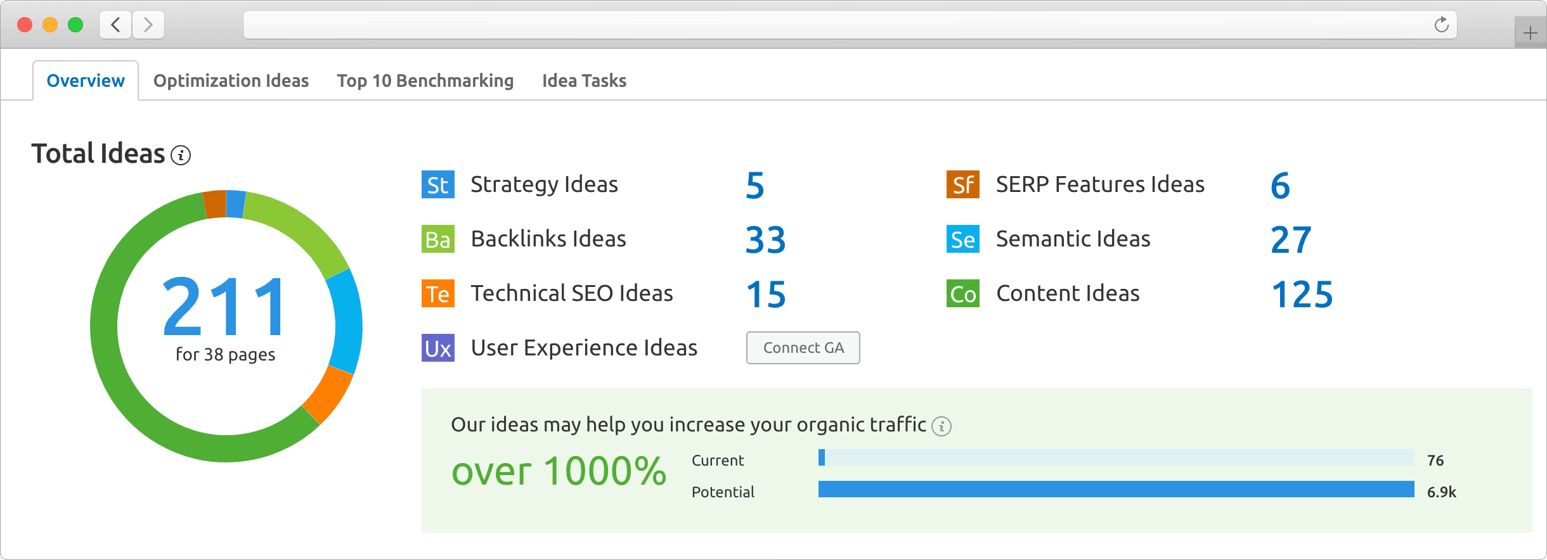Click the 'Potential' bar label
Viewport: 1547px width, 560px height.
(x=723, y=492)
